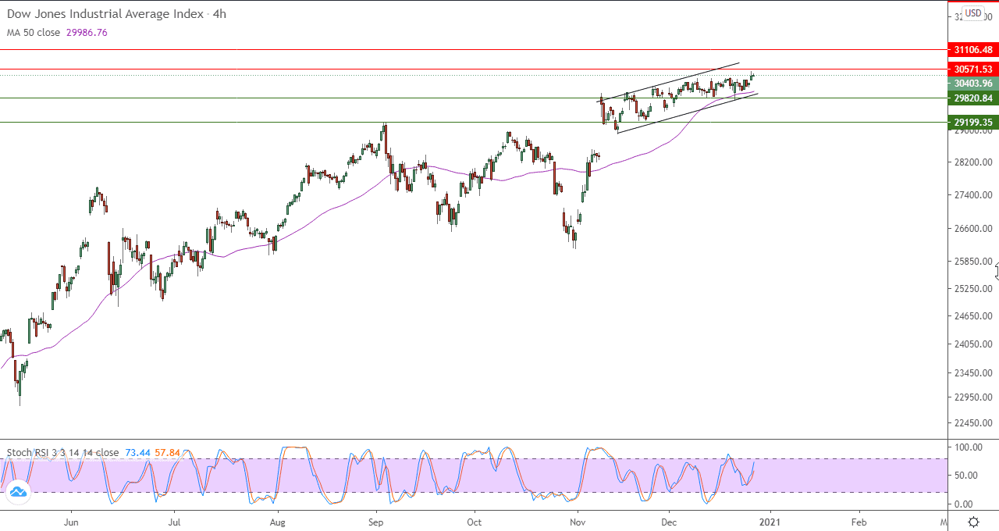
Task: Click the Jun label on time axis
Action: point(71,521)
